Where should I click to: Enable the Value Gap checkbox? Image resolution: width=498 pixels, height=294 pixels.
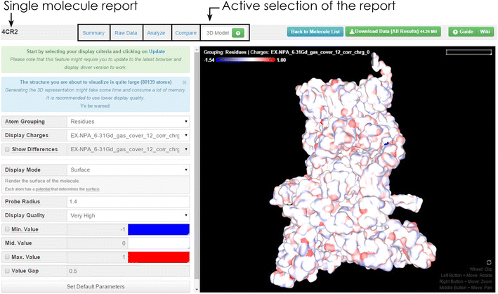tap(8, 271)
